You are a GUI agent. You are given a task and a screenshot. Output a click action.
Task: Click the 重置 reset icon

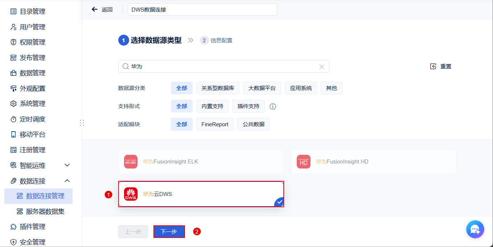click(x=433, y=67)
